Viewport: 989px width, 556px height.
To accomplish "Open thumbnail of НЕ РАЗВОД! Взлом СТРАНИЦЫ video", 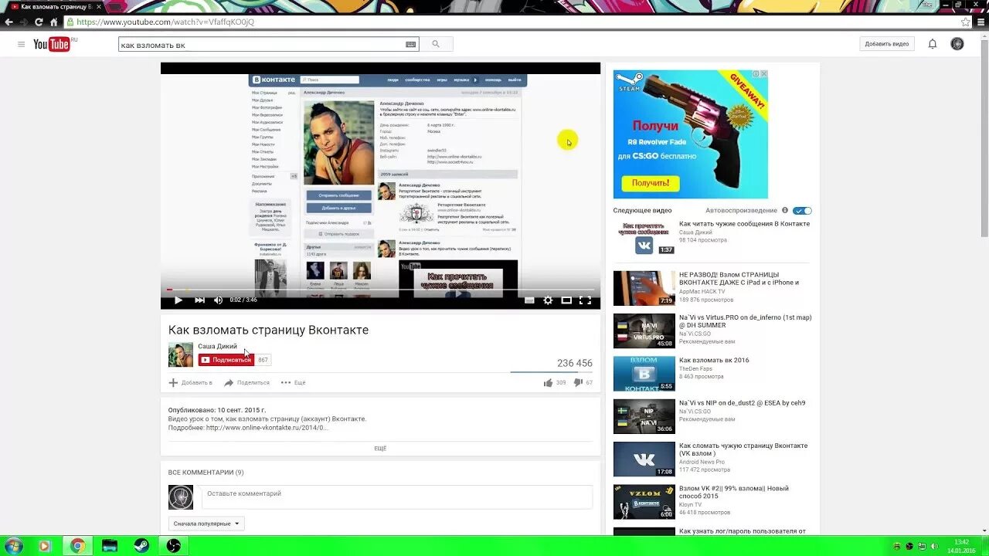I will (644, 288).
